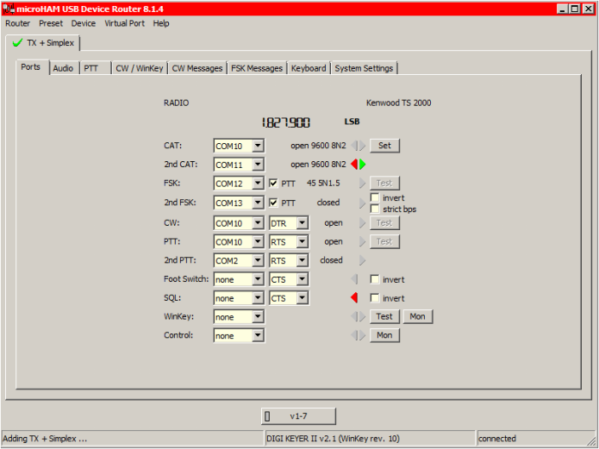Click the Mon button in the Control row
Screen dimensions: 599x449
(x=384, y=335)
